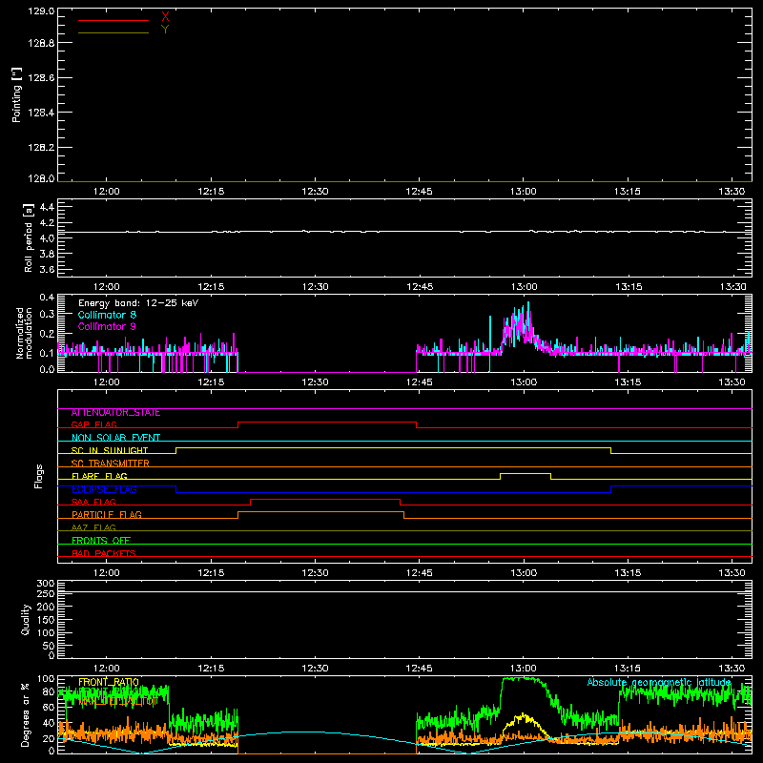
Task: Click the AAZ_FLAG label
Action: pos(93,528)
